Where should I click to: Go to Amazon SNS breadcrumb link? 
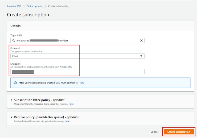click(14, 6)
